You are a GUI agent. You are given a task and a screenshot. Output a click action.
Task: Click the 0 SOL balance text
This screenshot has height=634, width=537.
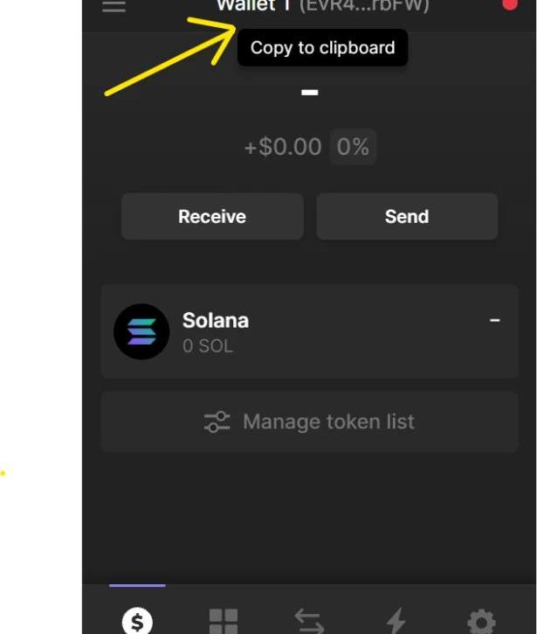(208, 346)
